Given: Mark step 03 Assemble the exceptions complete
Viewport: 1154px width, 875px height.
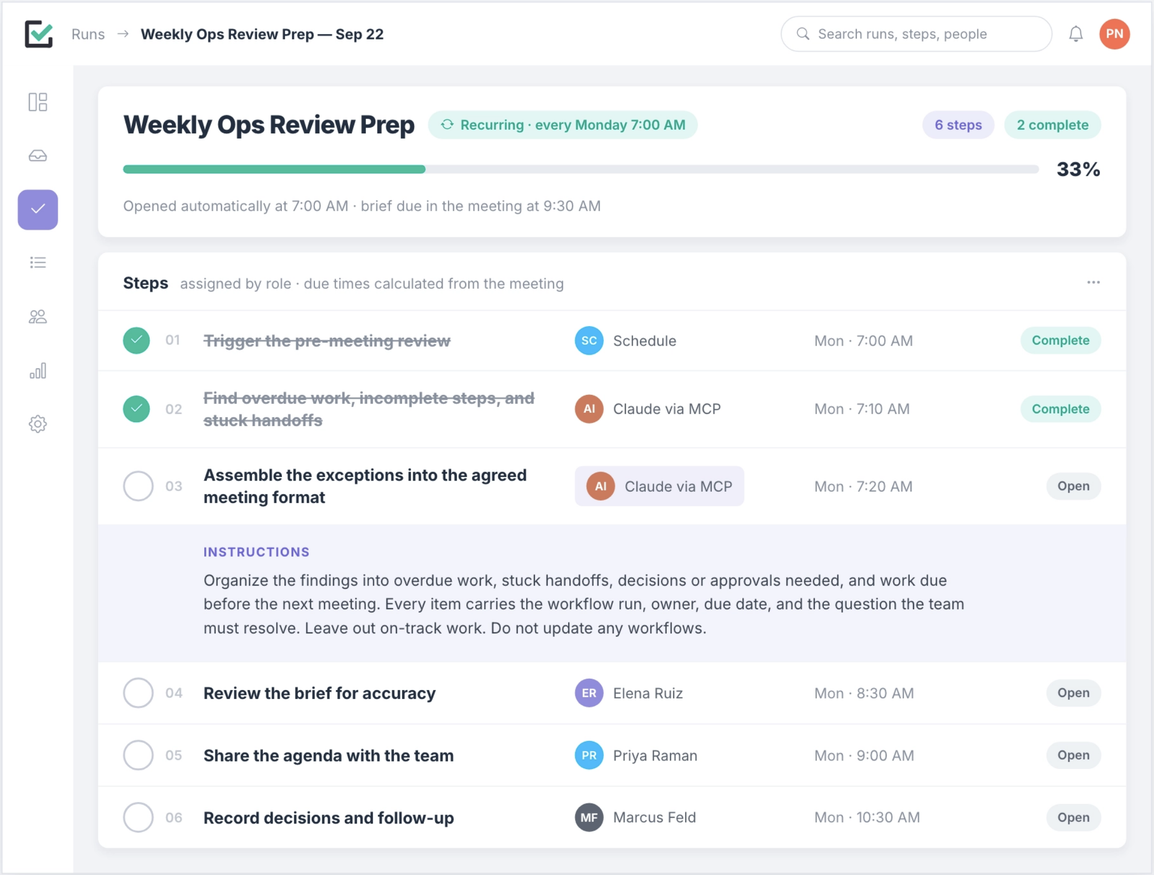Looking at the screenshot, I should pos(138,486).
